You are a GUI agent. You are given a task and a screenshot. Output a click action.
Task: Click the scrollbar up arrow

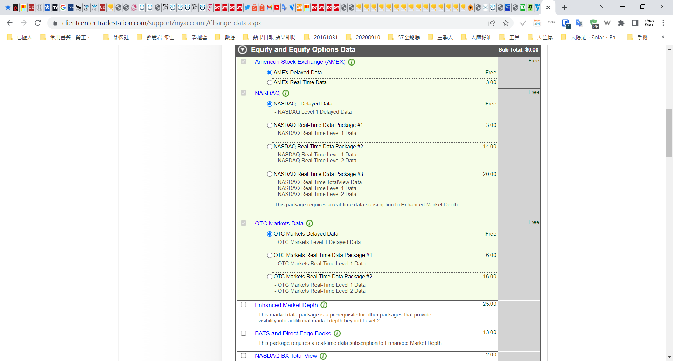coord(669,49)
